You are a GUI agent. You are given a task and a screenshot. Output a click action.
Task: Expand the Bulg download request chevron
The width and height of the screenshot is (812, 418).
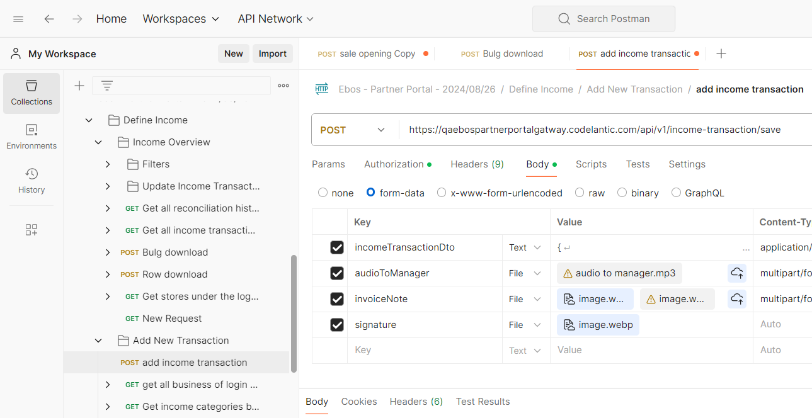(108, 252)
